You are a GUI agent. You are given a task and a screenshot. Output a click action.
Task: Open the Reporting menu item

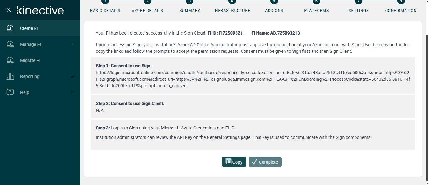(40, 76)
